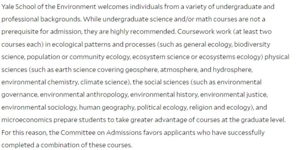Click the phrase "climate science"
303x150 pixels.
tap(105, 82)
